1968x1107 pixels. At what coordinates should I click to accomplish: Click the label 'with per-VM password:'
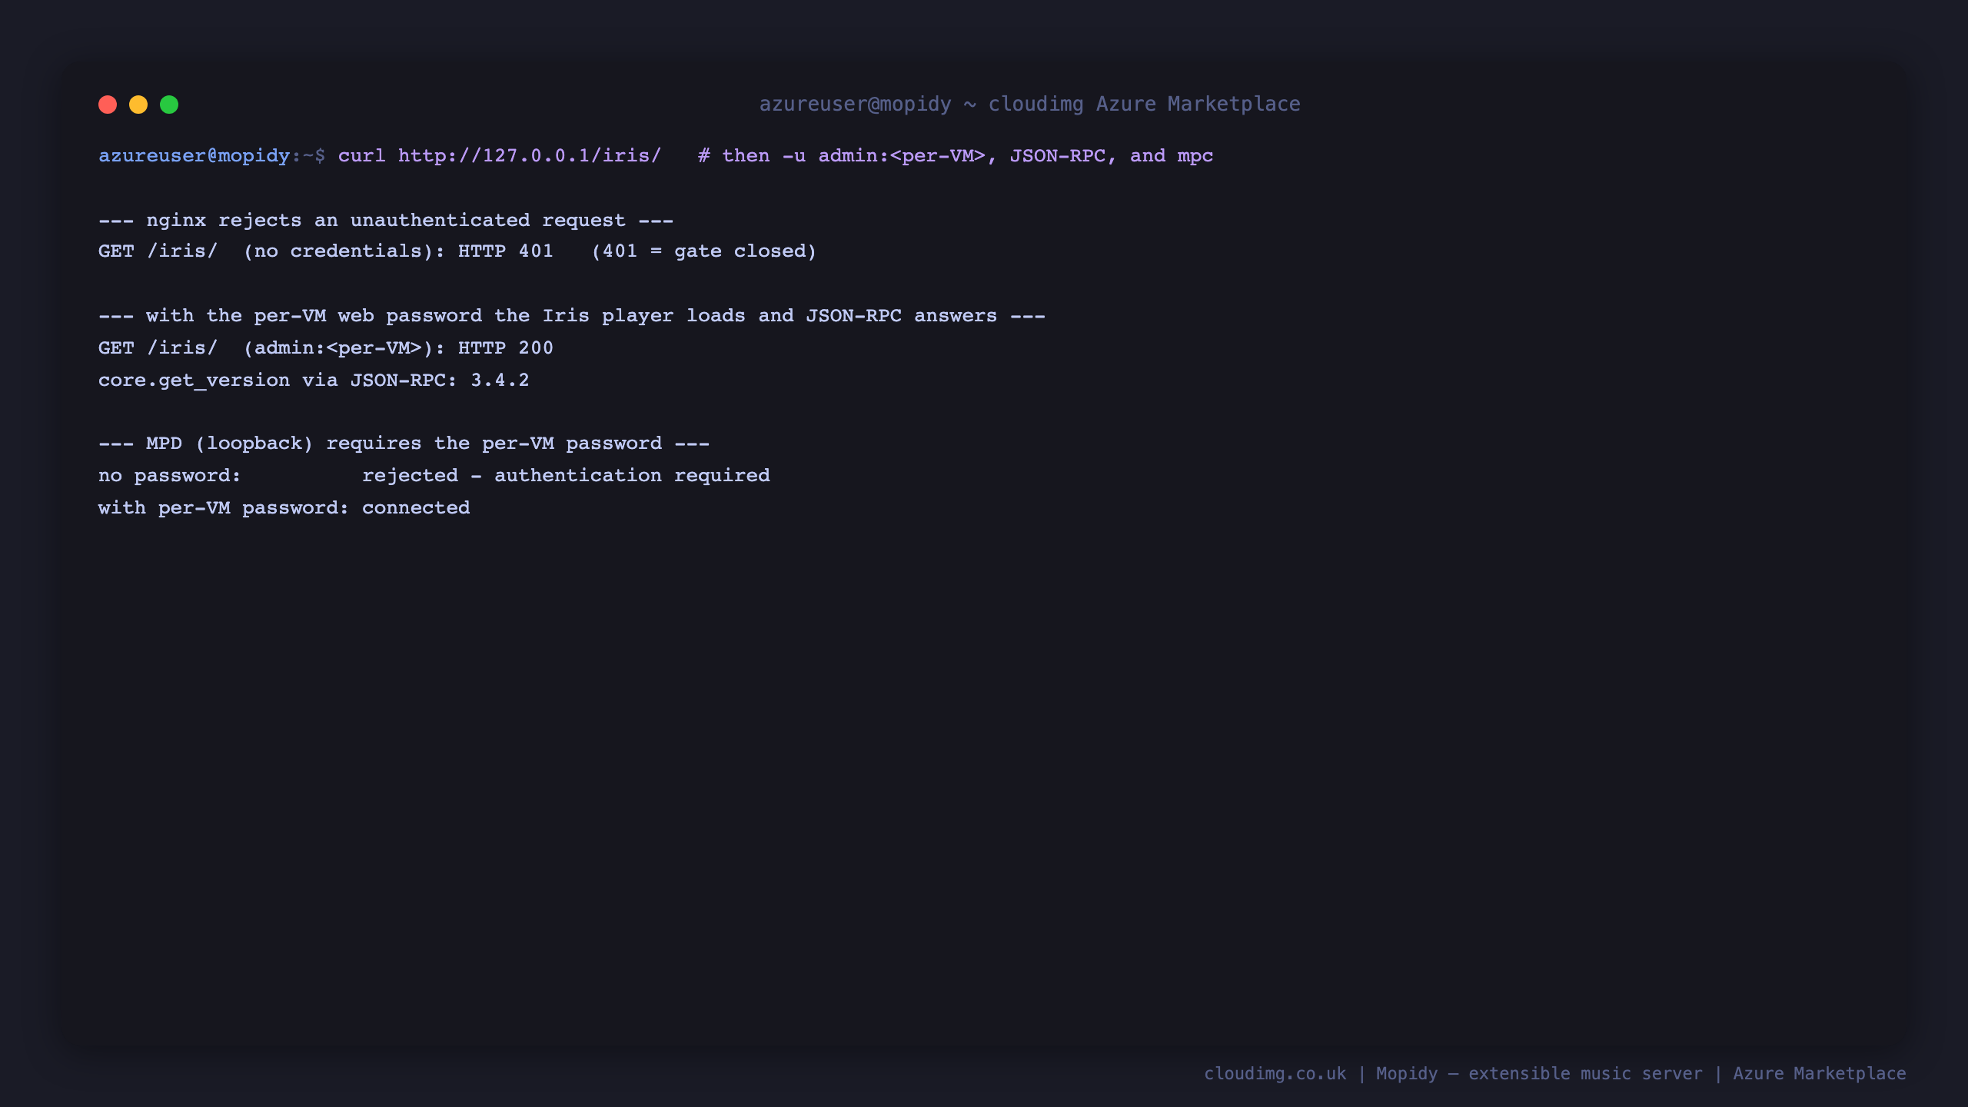click(224, 508)
